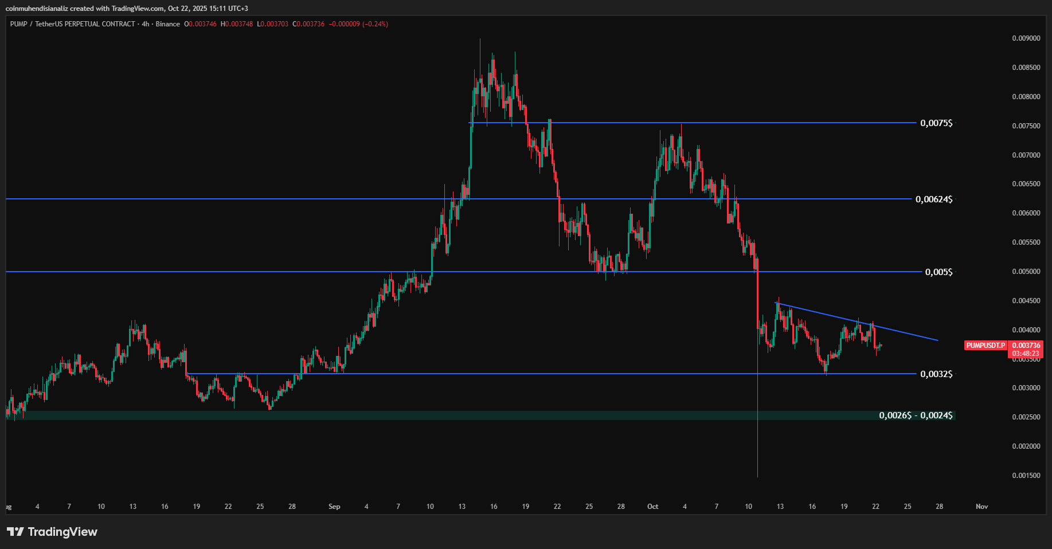Viewport: 1052px width, 549px height.
Task: Click the Sep label on time axis
Action: tap(334, 507)
